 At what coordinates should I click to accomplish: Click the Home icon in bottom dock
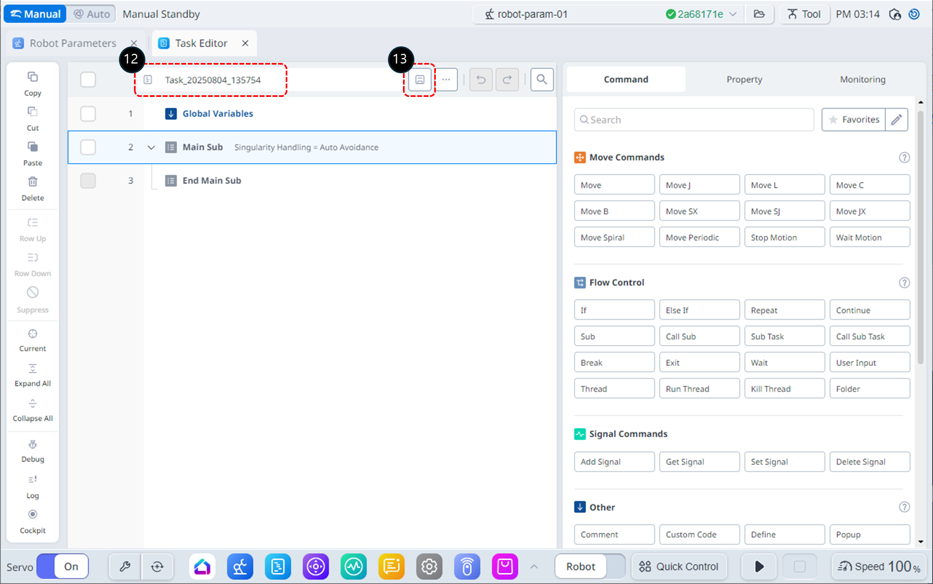click(x=202, y=566)
